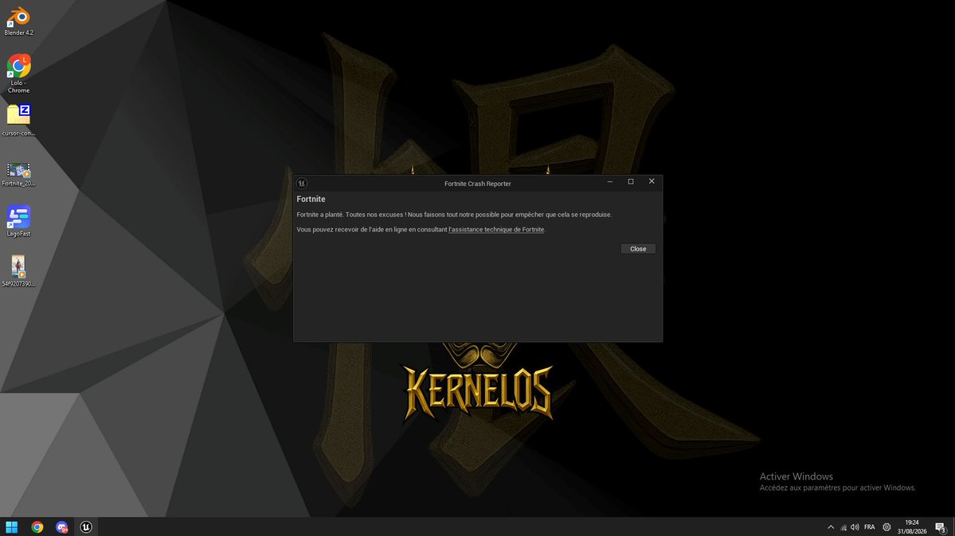This screenshot has width=955, height=536.
Task: Open the clock and date 19:24 flyout
Action: click(x=911, y=527)
